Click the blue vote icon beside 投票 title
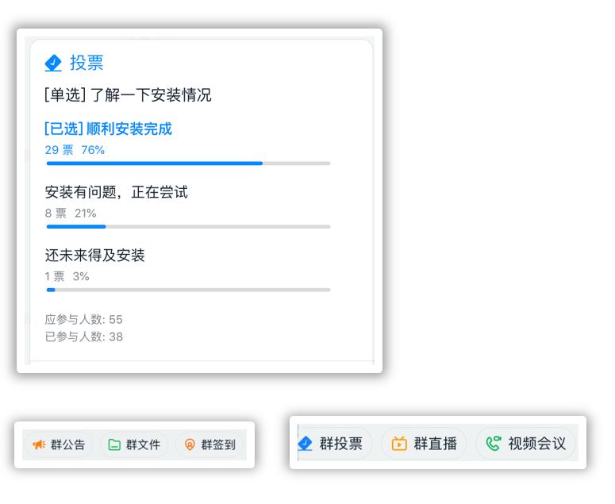Image resolution: width=615 pixels, height=504 pixels. [53, 63]
